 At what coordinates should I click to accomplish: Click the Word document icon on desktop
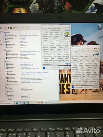click(99, 26)
